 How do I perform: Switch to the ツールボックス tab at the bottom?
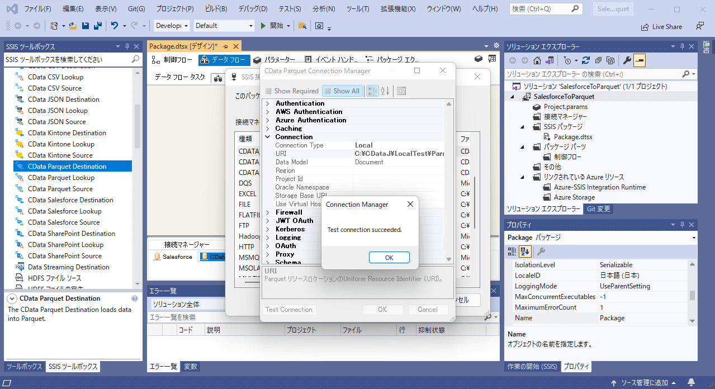[x=24, y=367]
